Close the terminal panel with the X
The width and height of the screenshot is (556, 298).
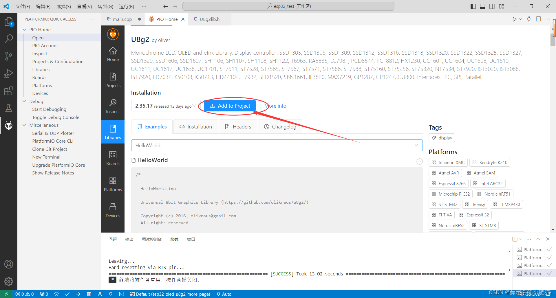(548, 239)
